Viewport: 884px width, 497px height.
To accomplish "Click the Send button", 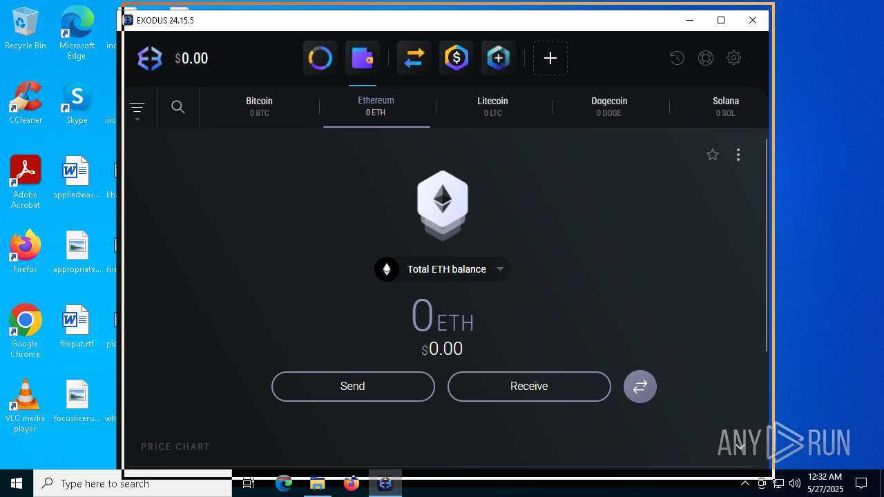I will point(353,387).
